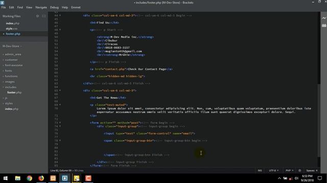The image size is (327, 183).
Task: Collapse code fold arrow at line 78
Action: (60, 140)
